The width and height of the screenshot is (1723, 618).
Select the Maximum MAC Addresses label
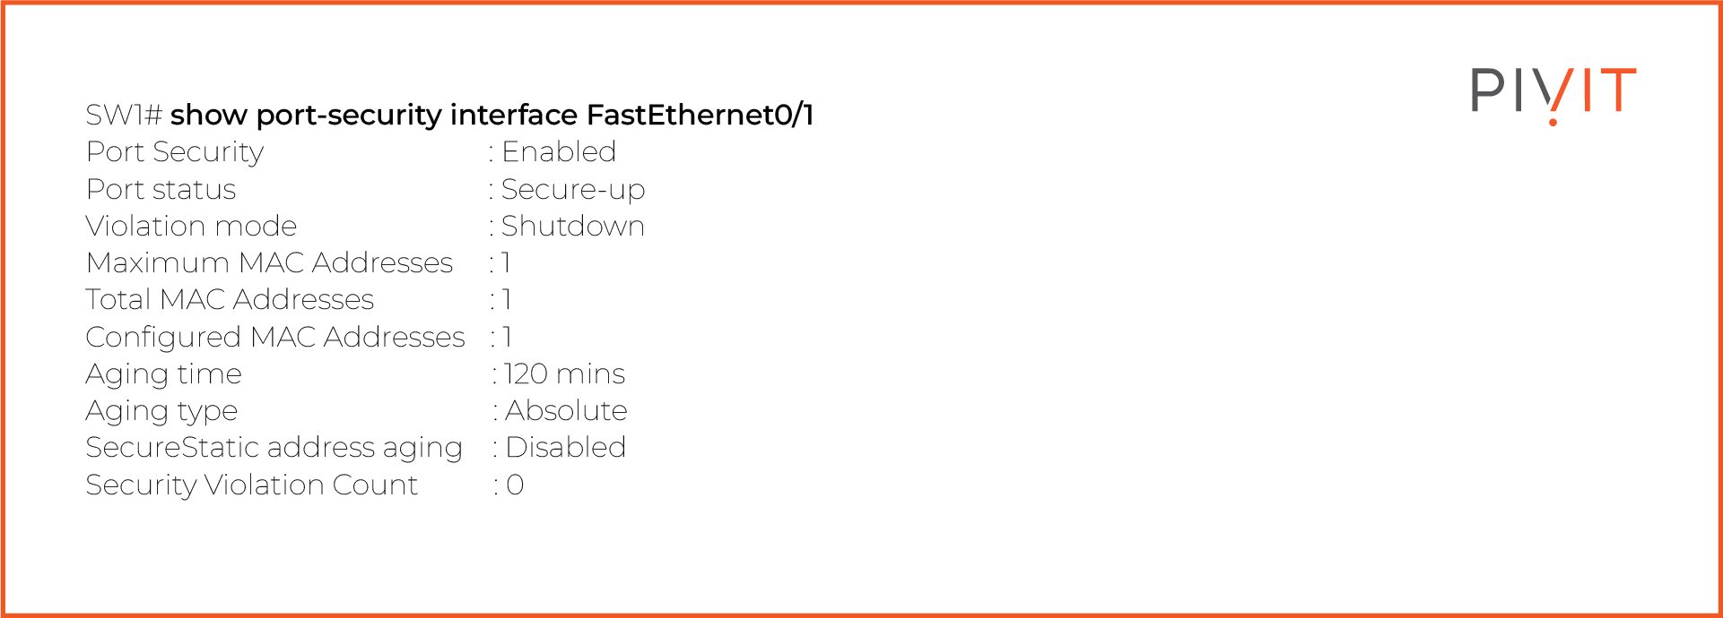tap(269, 263)
